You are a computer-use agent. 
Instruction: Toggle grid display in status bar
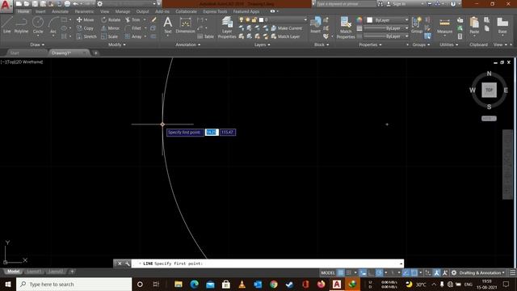click(341, 273)
